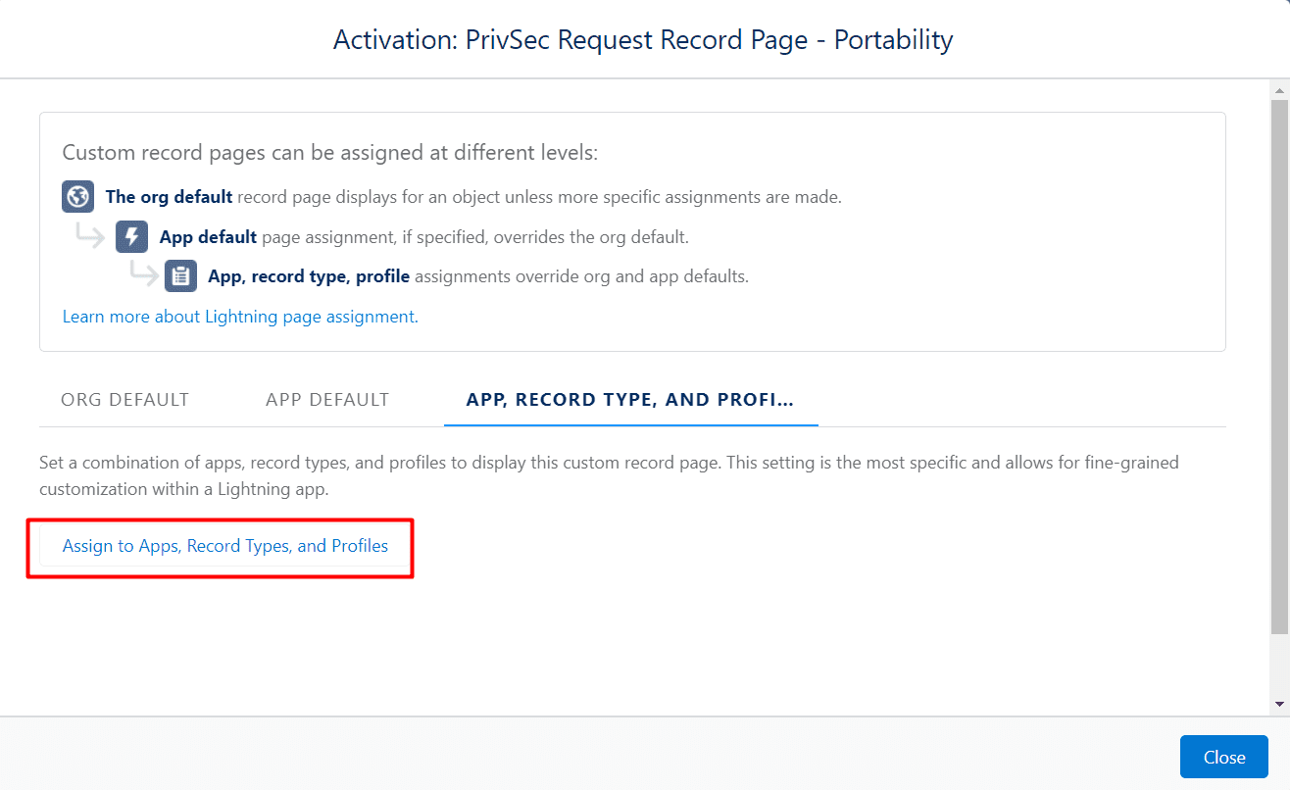The width and height of the screenshot is (1290, 790).
Task: Click the scrollbar down arrow icon
Action: 1280,703
